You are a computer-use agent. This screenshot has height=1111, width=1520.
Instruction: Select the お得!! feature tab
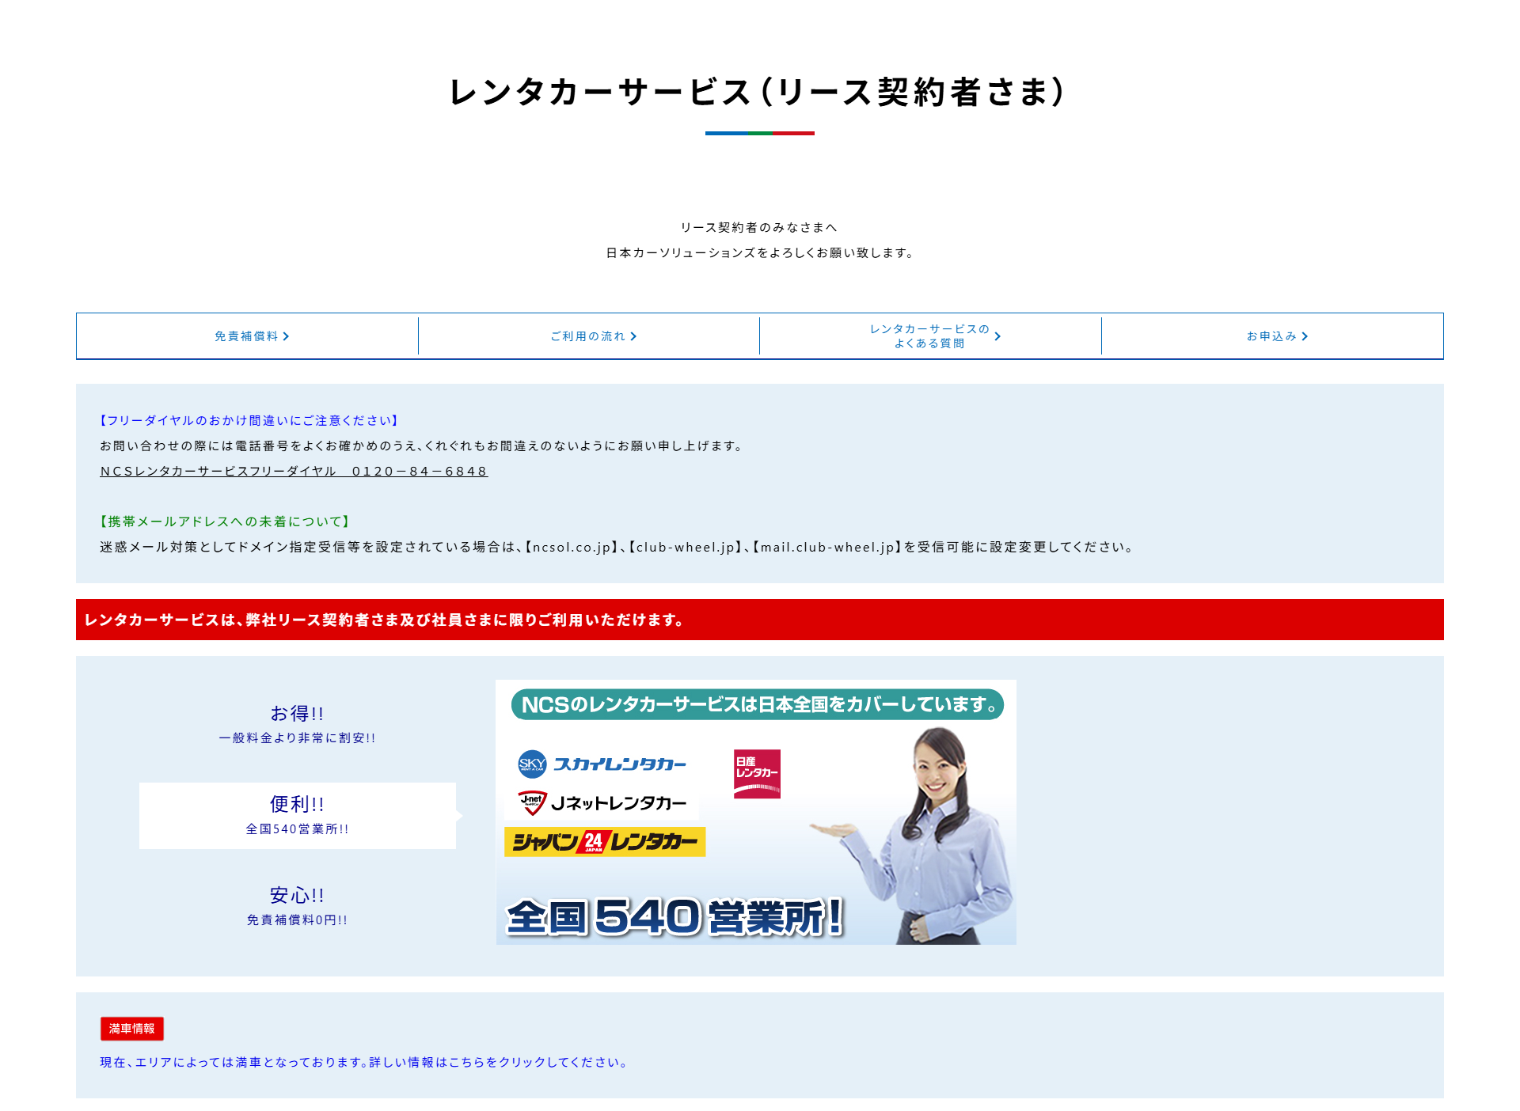297,725
